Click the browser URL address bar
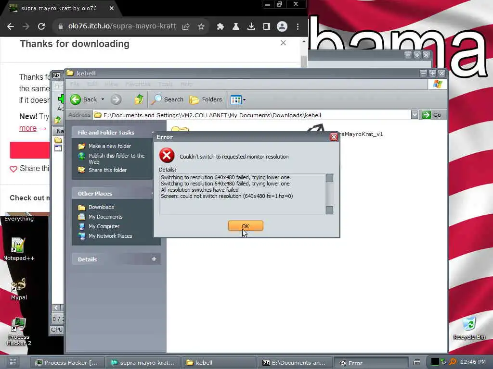Image resolution: width=493 pixels, height=369 pixels. [x=122, y=26]
